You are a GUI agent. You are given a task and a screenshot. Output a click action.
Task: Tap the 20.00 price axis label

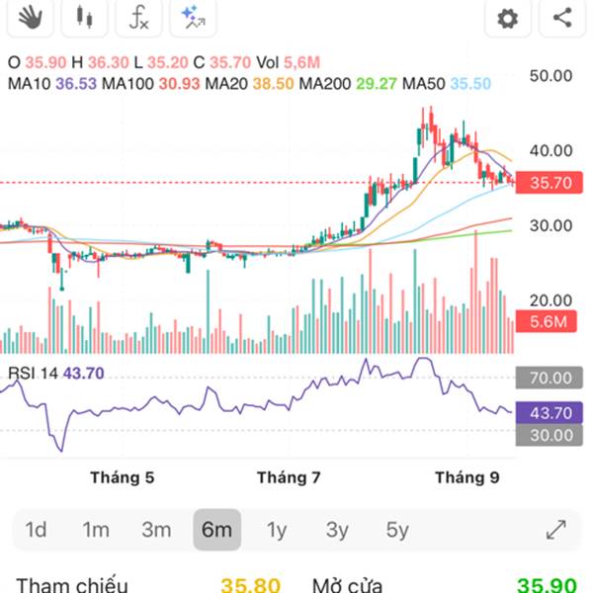[551, 300]
